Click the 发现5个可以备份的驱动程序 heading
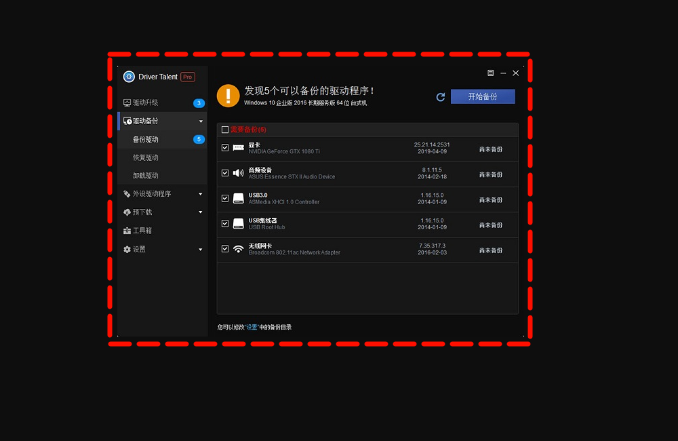 [309, 90]
